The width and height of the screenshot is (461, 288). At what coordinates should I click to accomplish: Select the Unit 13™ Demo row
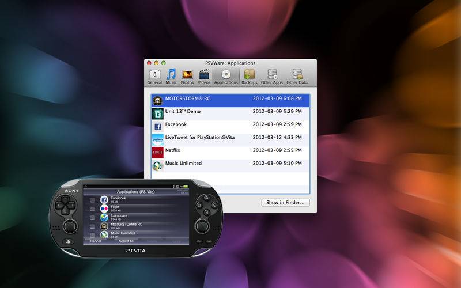click(x=230, y=113)
